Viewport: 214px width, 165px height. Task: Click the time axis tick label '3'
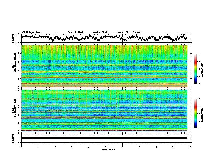(x=72, y=147)
